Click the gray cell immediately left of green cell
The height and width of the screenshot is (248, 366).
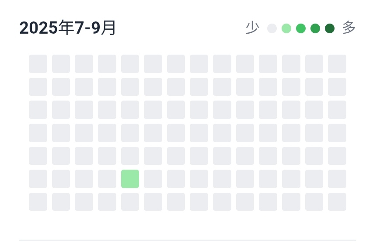pos(107,179)
